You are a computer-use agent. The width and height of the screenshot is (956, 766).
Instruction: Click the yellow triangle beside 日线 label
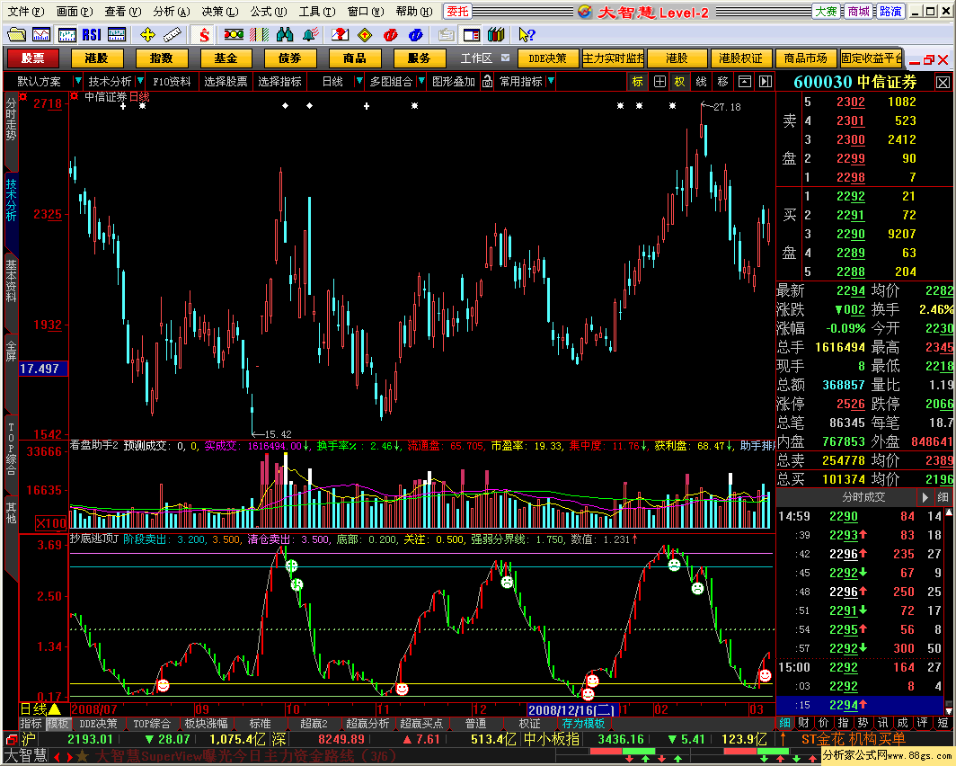click(55, 709)
